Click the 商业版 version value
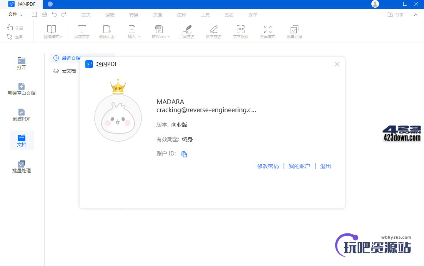The height and width of the screenshot is (266, 424). [179, 125]
